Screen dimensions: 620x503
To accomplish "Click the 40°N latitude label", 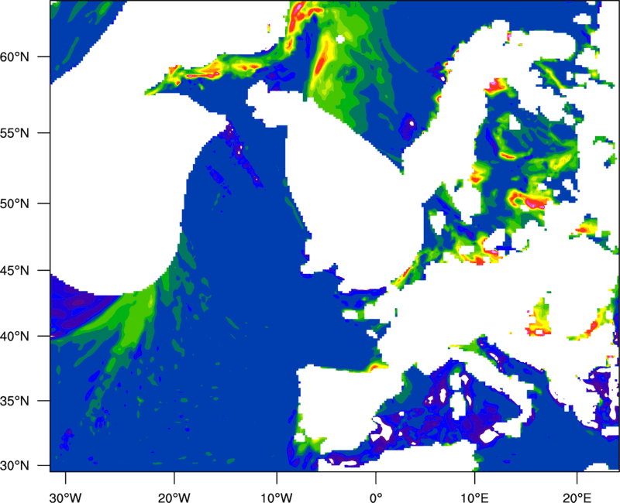I will [15, 337].
